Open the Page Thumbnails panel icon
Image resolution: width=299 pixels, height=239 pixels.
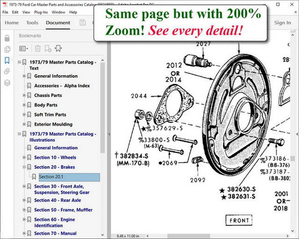pyautogui.click(x=7, y=49)
